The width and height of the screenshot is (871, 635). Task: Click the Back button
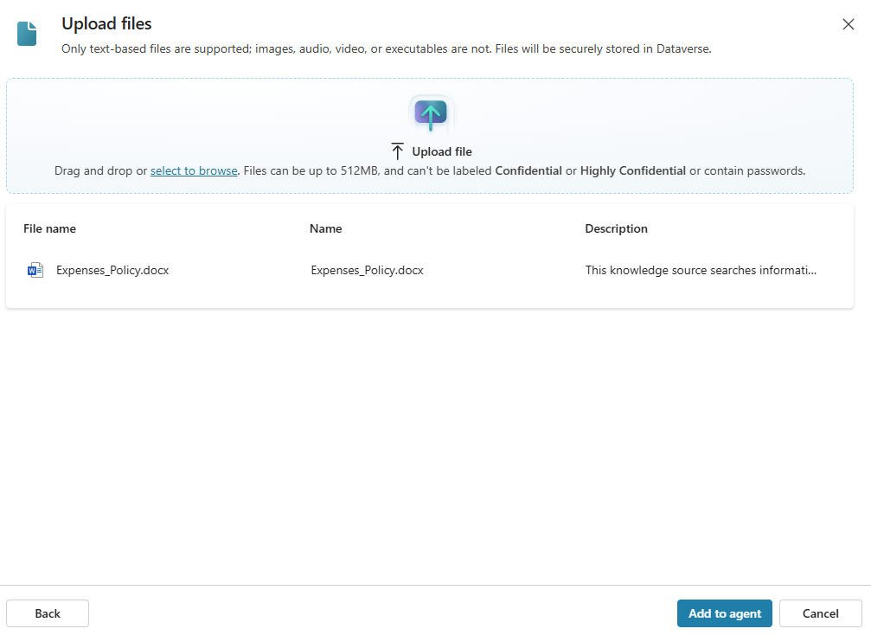pyautogui.click(x=47, y=613)
